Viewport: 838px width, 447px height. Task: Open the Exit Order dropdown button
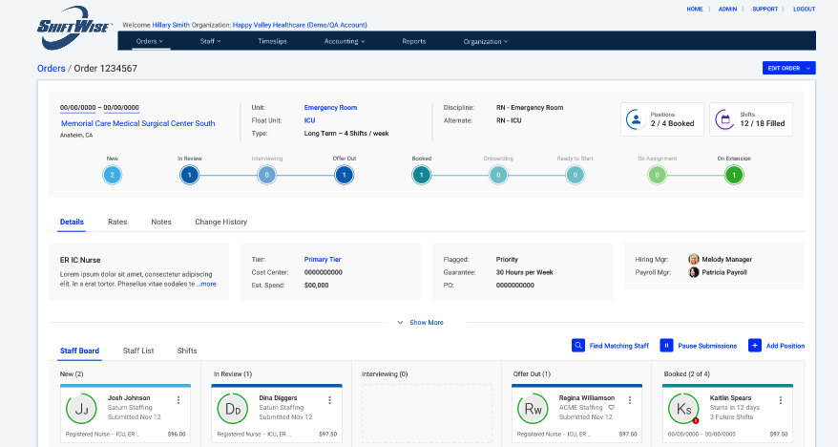(788, 68)
